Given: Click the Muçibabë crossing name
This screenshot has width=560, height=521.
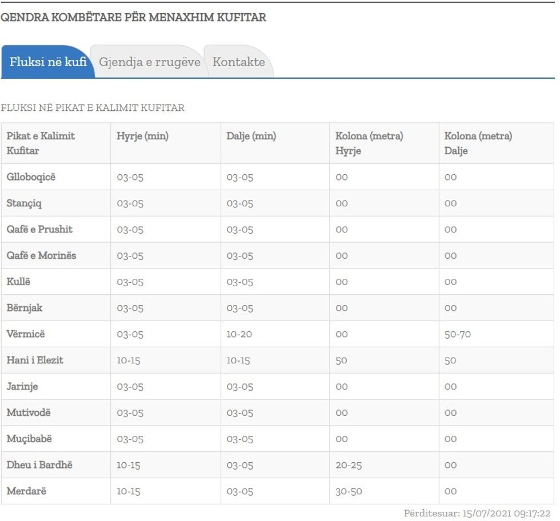Looking at the screenshot, I should coord(29,439).
